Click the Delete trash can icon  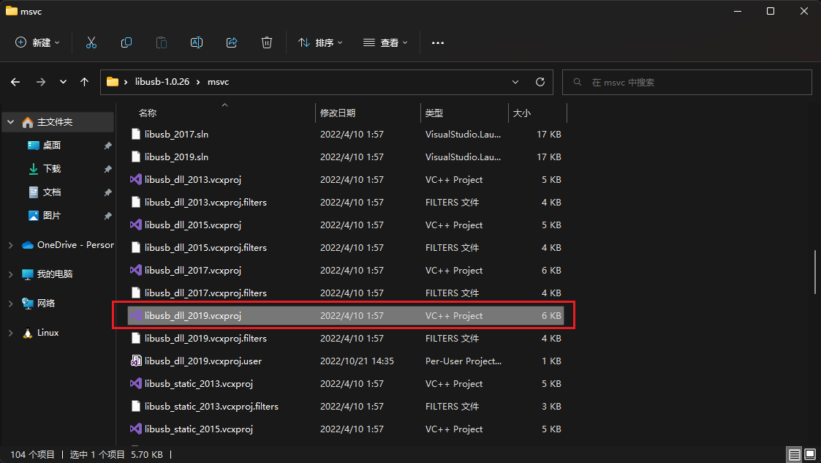coord(267,42)
